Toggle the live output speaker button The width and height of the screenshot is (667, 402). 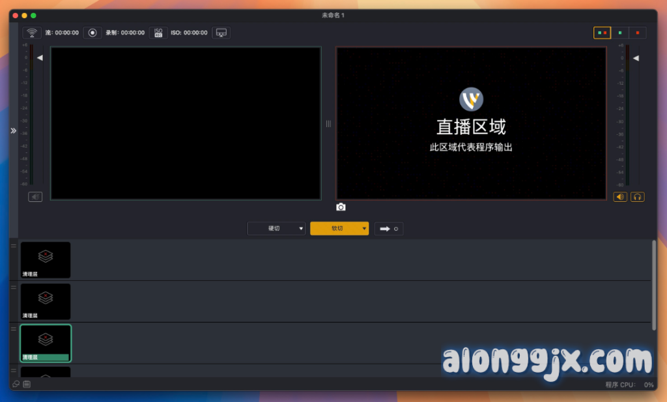[x=620, y=197]
